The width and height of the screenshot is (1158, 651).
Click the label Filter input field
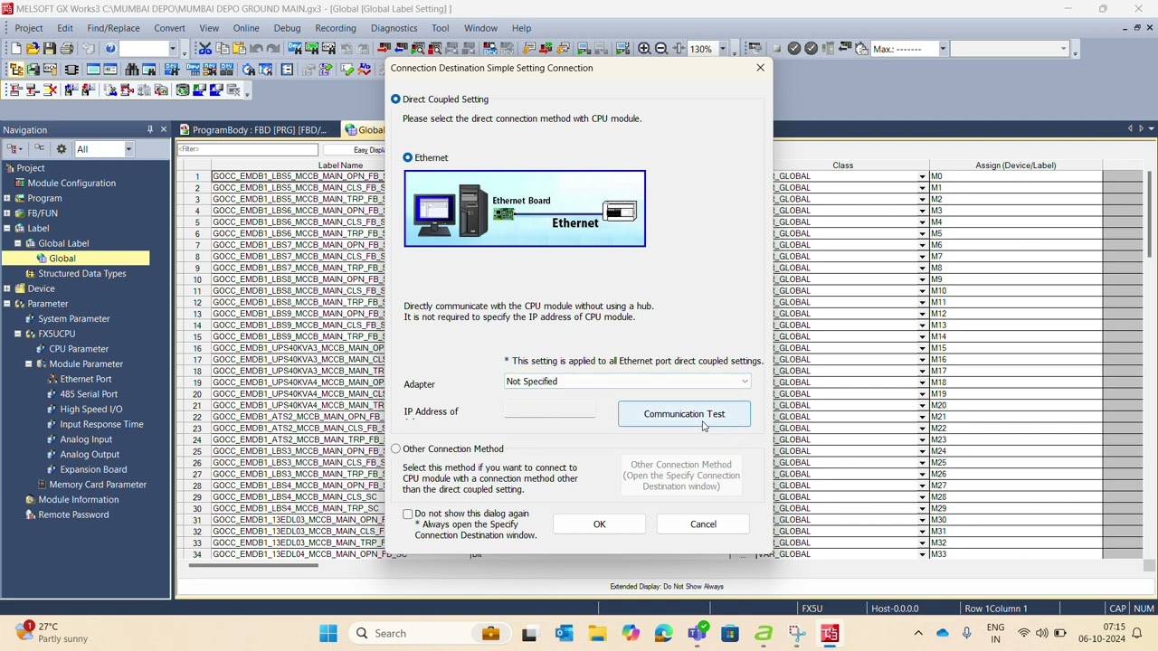coord(247,149)
